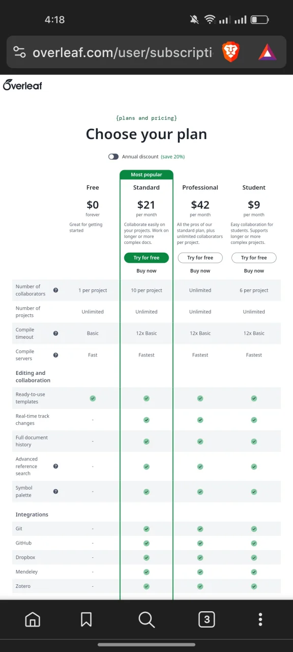Tap the overleaf.com address bar URL
The image size is (293, 652).
(122, 52)
